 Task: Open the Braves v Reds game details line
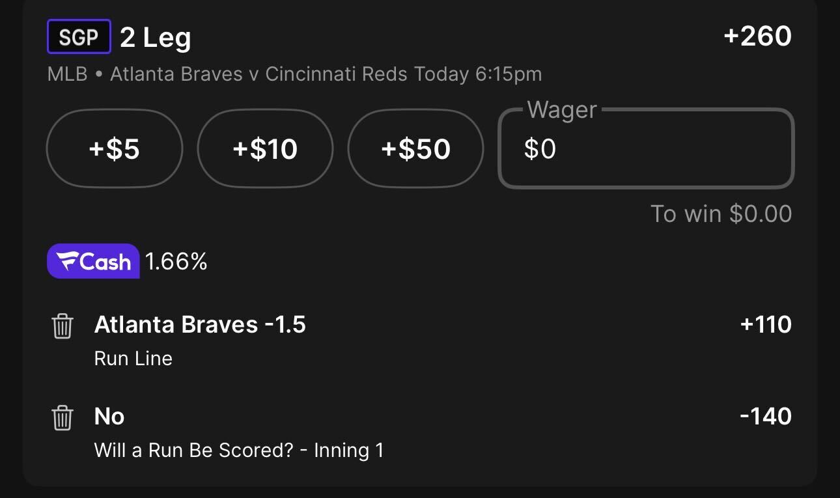[294, 74]
